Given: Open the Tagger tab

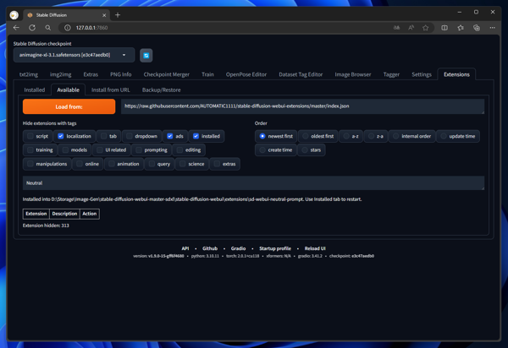Looking at the screenshot, I should coord(391,74).
